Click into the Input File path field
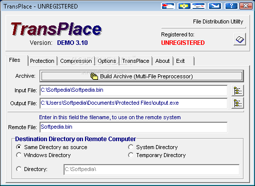Viewport: 255px width, 186px height. click(x=133, y=90)
